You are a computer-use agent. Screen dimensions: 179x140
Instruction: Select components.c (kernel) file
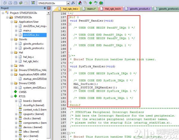tap(35, 123)
